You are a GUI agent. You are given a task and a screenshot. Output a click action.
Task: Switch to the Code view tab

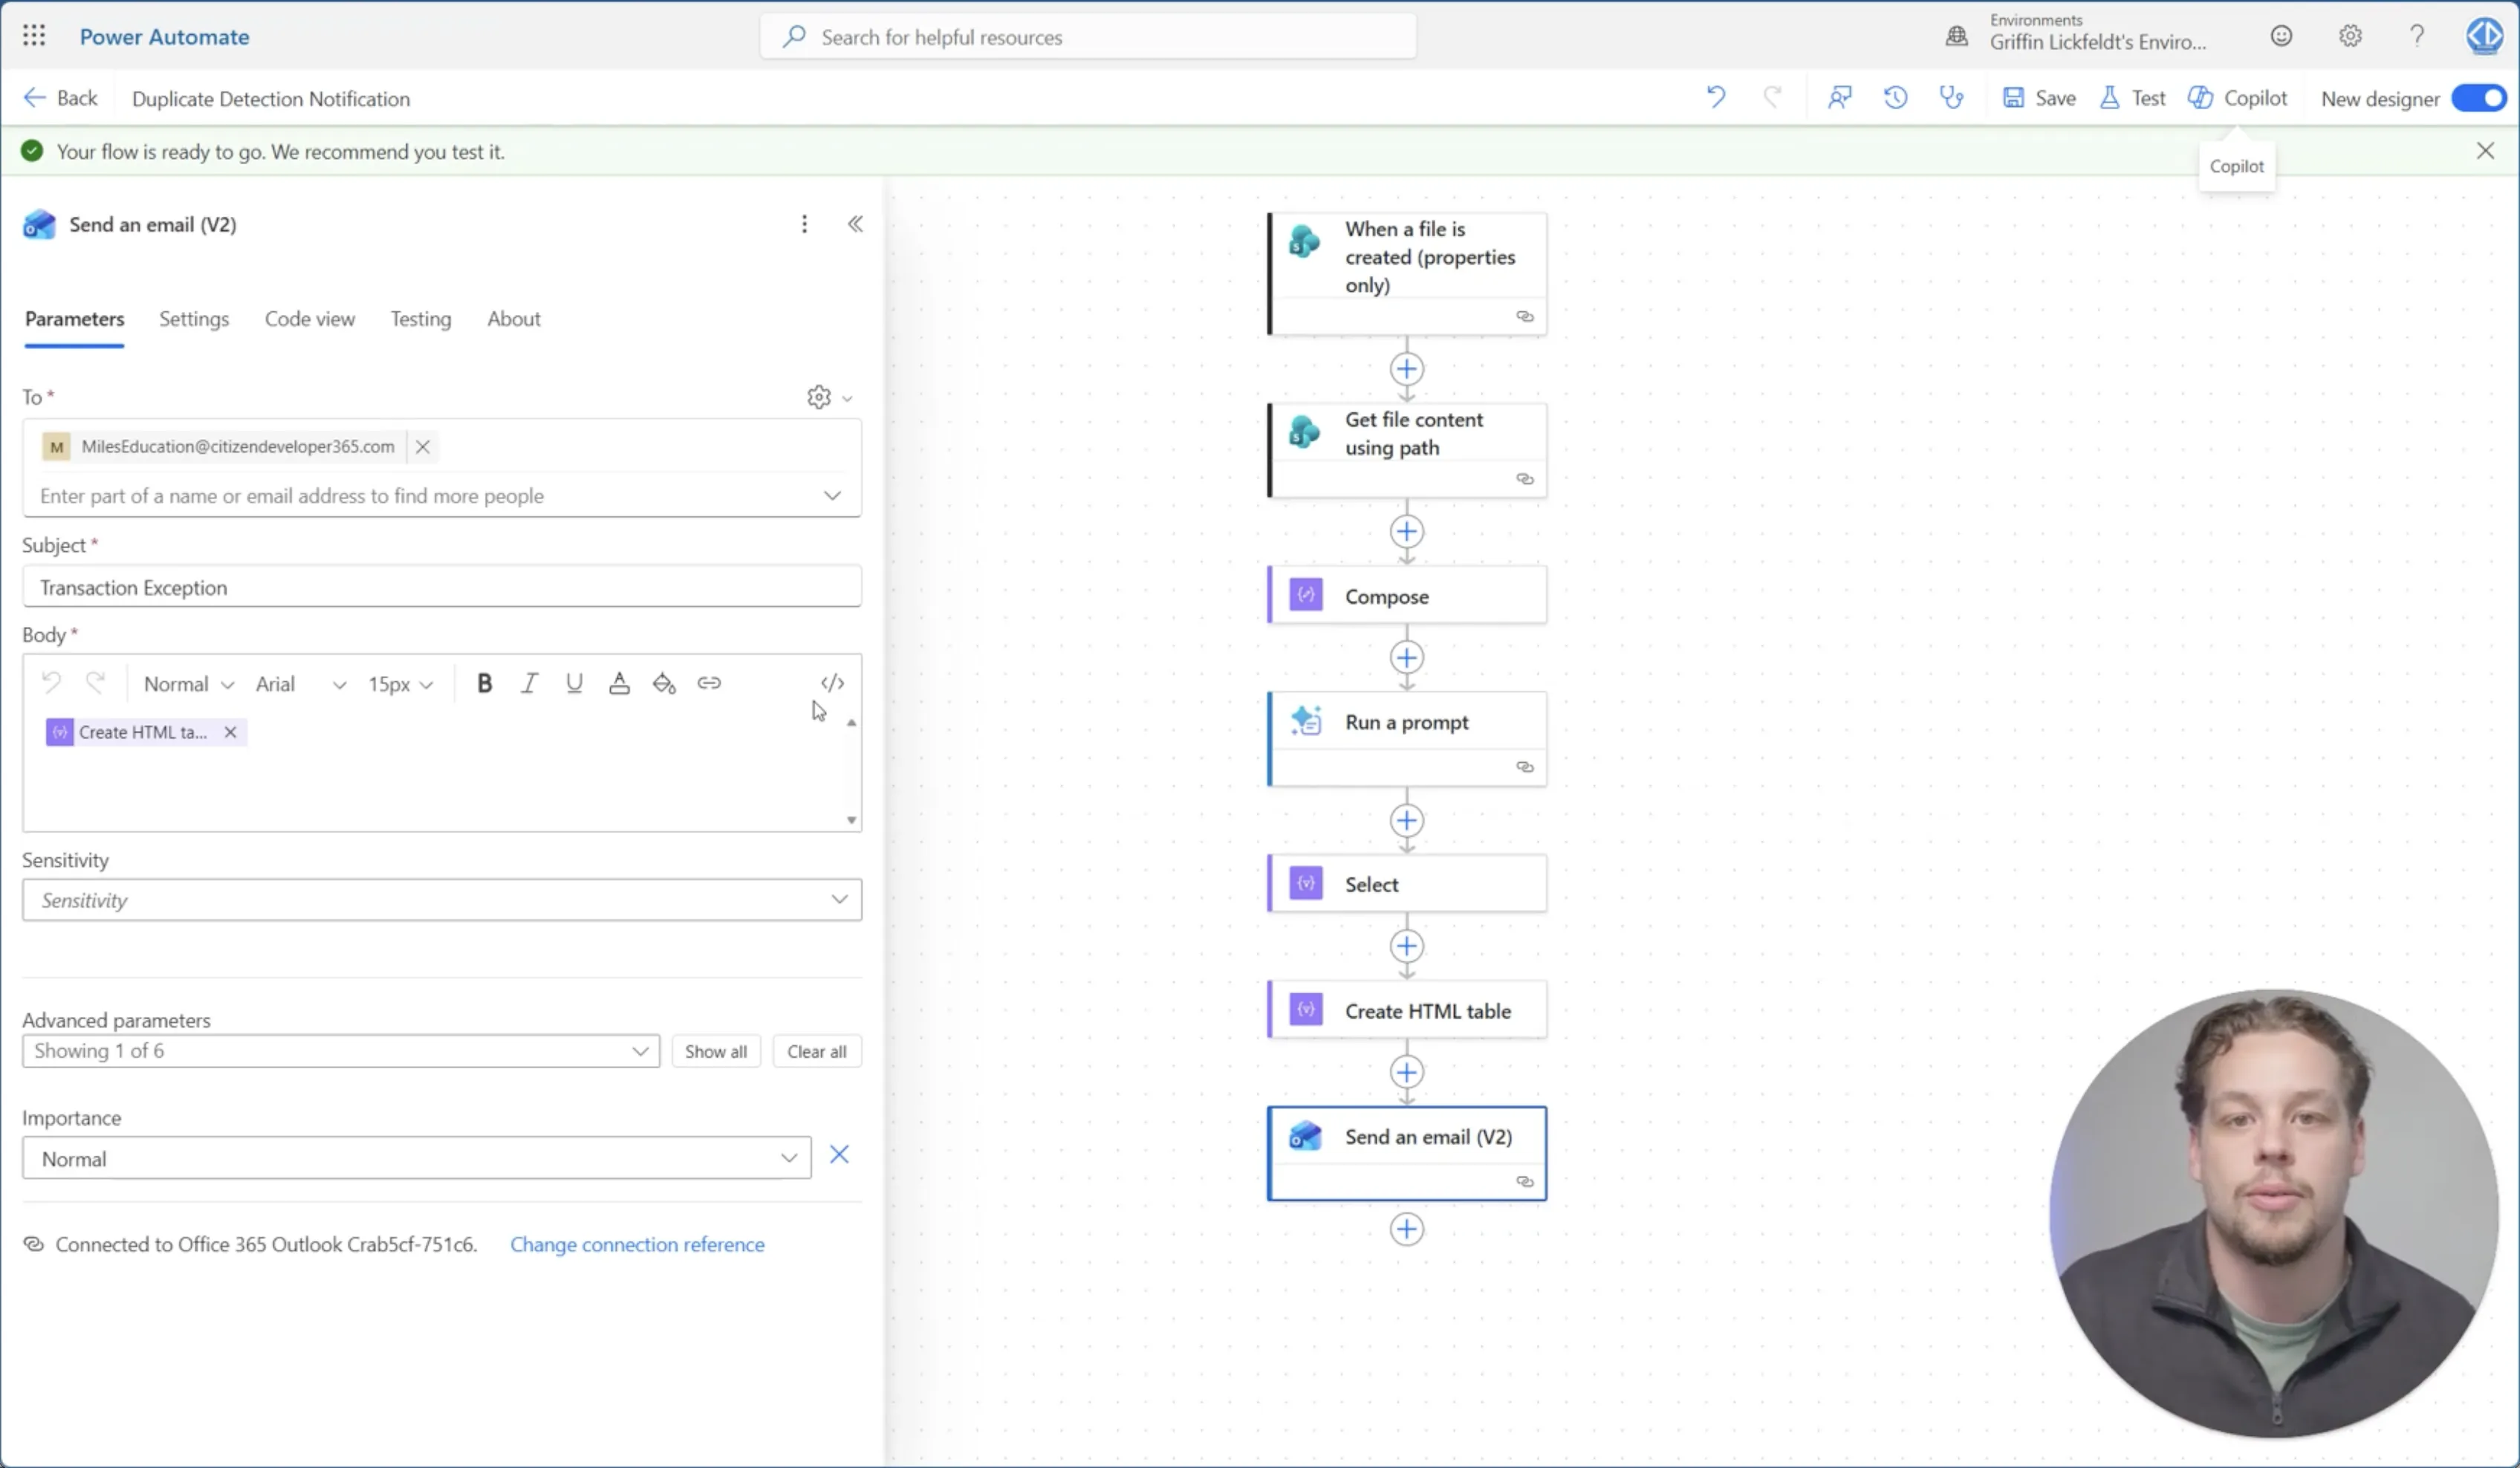point(309,319)
